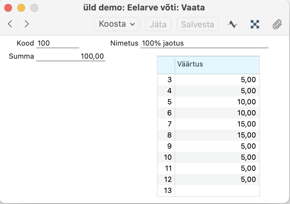Select row number 3 in the table

[x=166, y=80]
